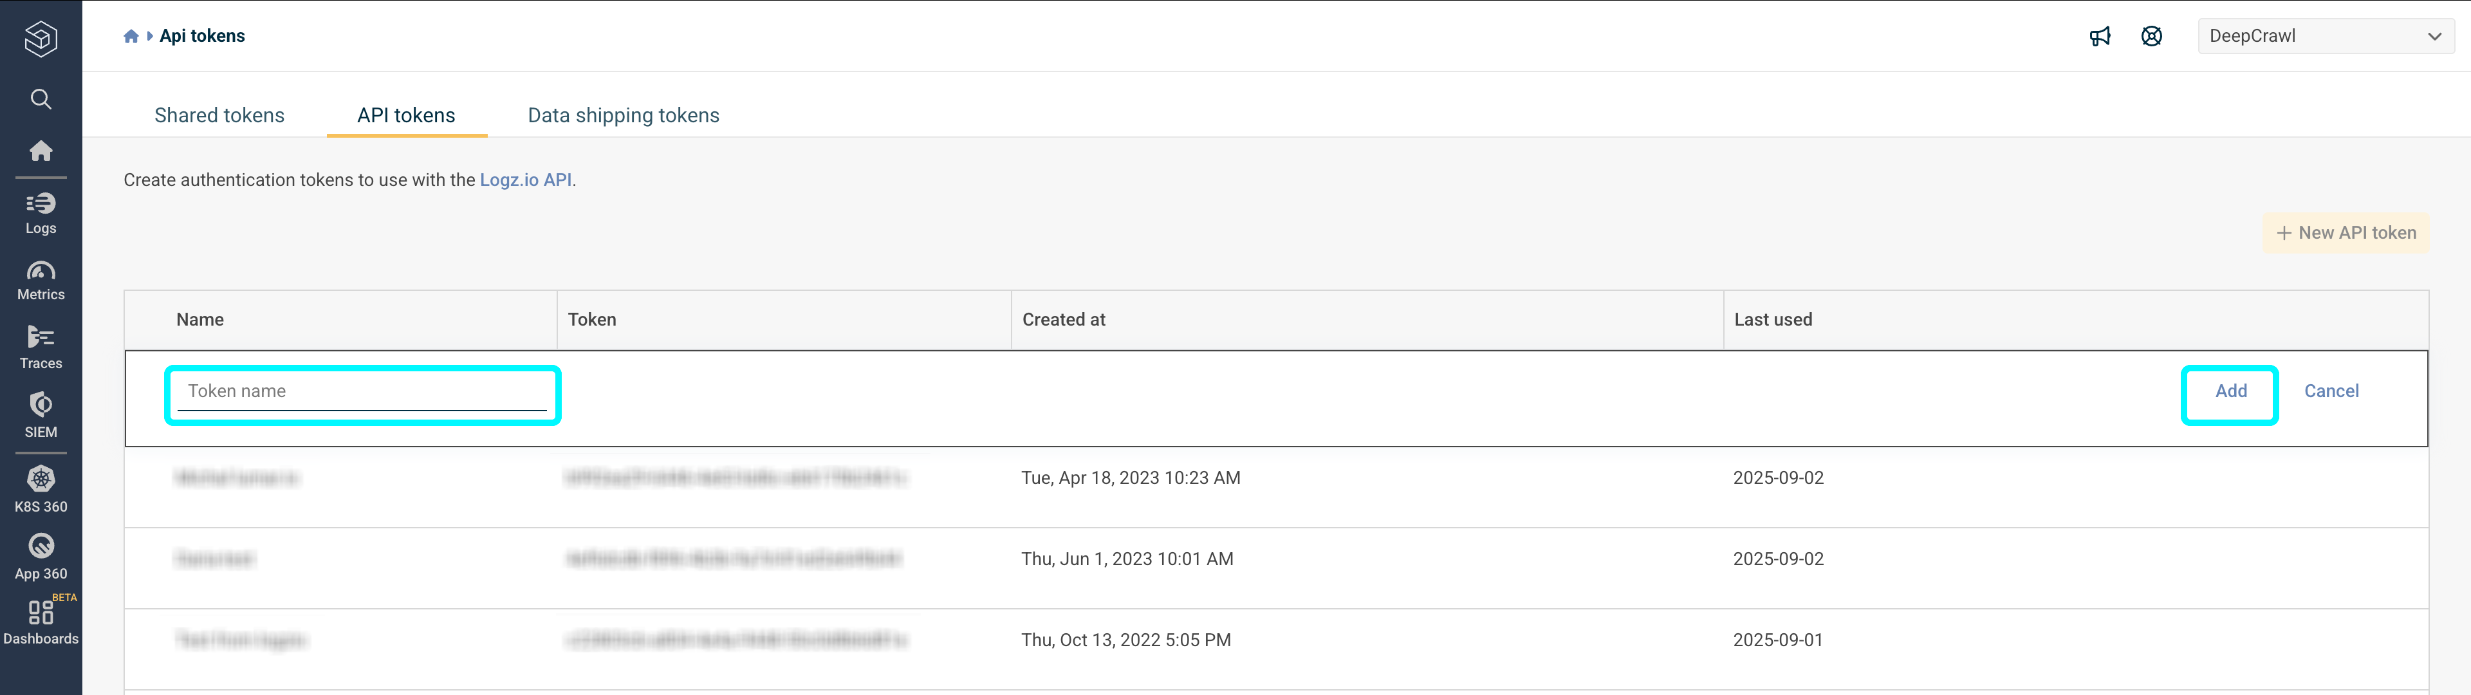Open the Traces section
This screenshot has width=2471, height=695.
(x=41, y=347)
